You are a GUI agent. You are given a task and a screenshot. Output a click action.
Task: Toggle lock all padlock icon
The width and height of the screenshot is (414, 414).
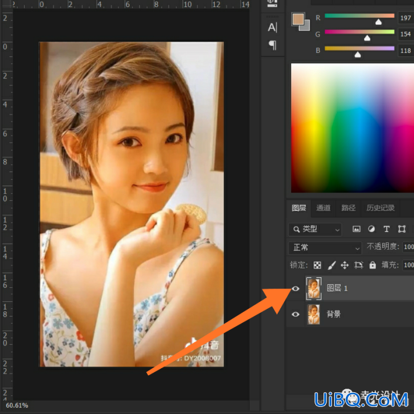[372, 265]
